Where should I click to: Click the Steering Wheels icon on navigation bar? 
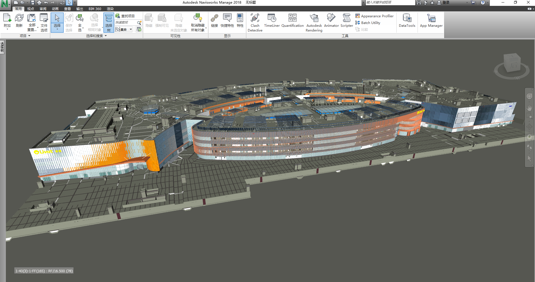[x=529, y=96]
